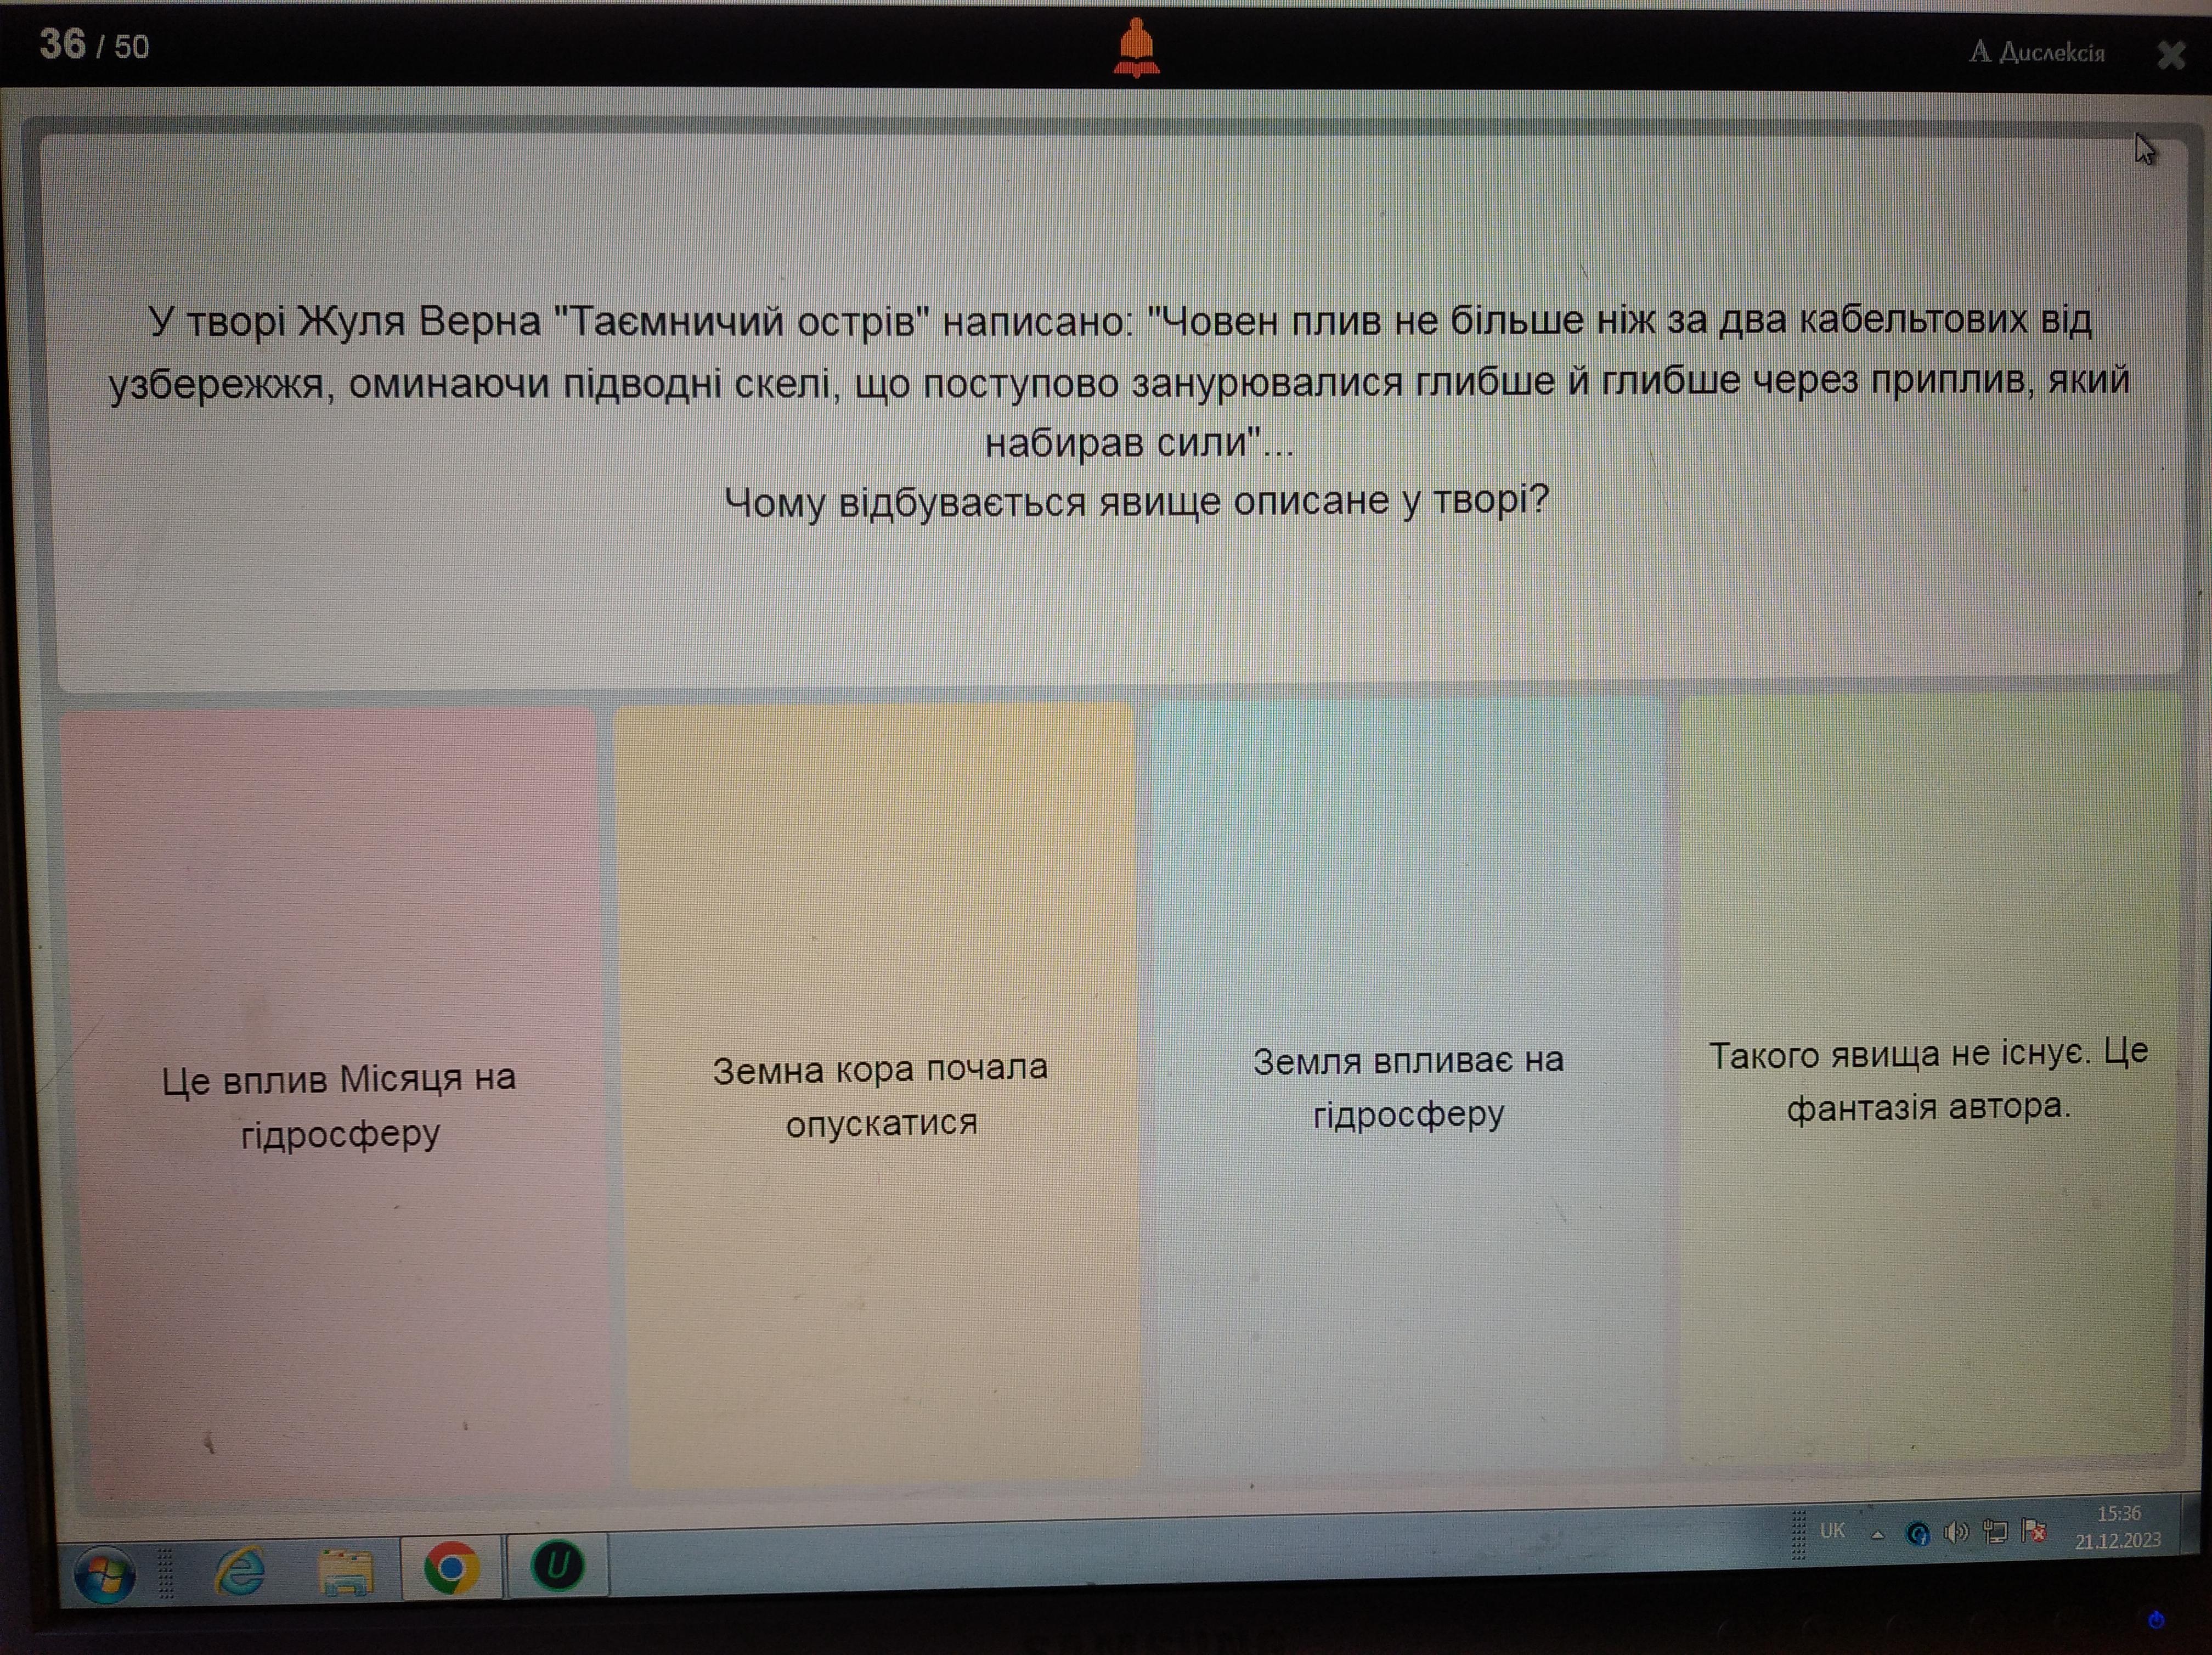2212x1655 pixels.
Task: Pick 'Такого явища не існує' answer card
Action: pyautogui.click(x=1927, y=1079)
